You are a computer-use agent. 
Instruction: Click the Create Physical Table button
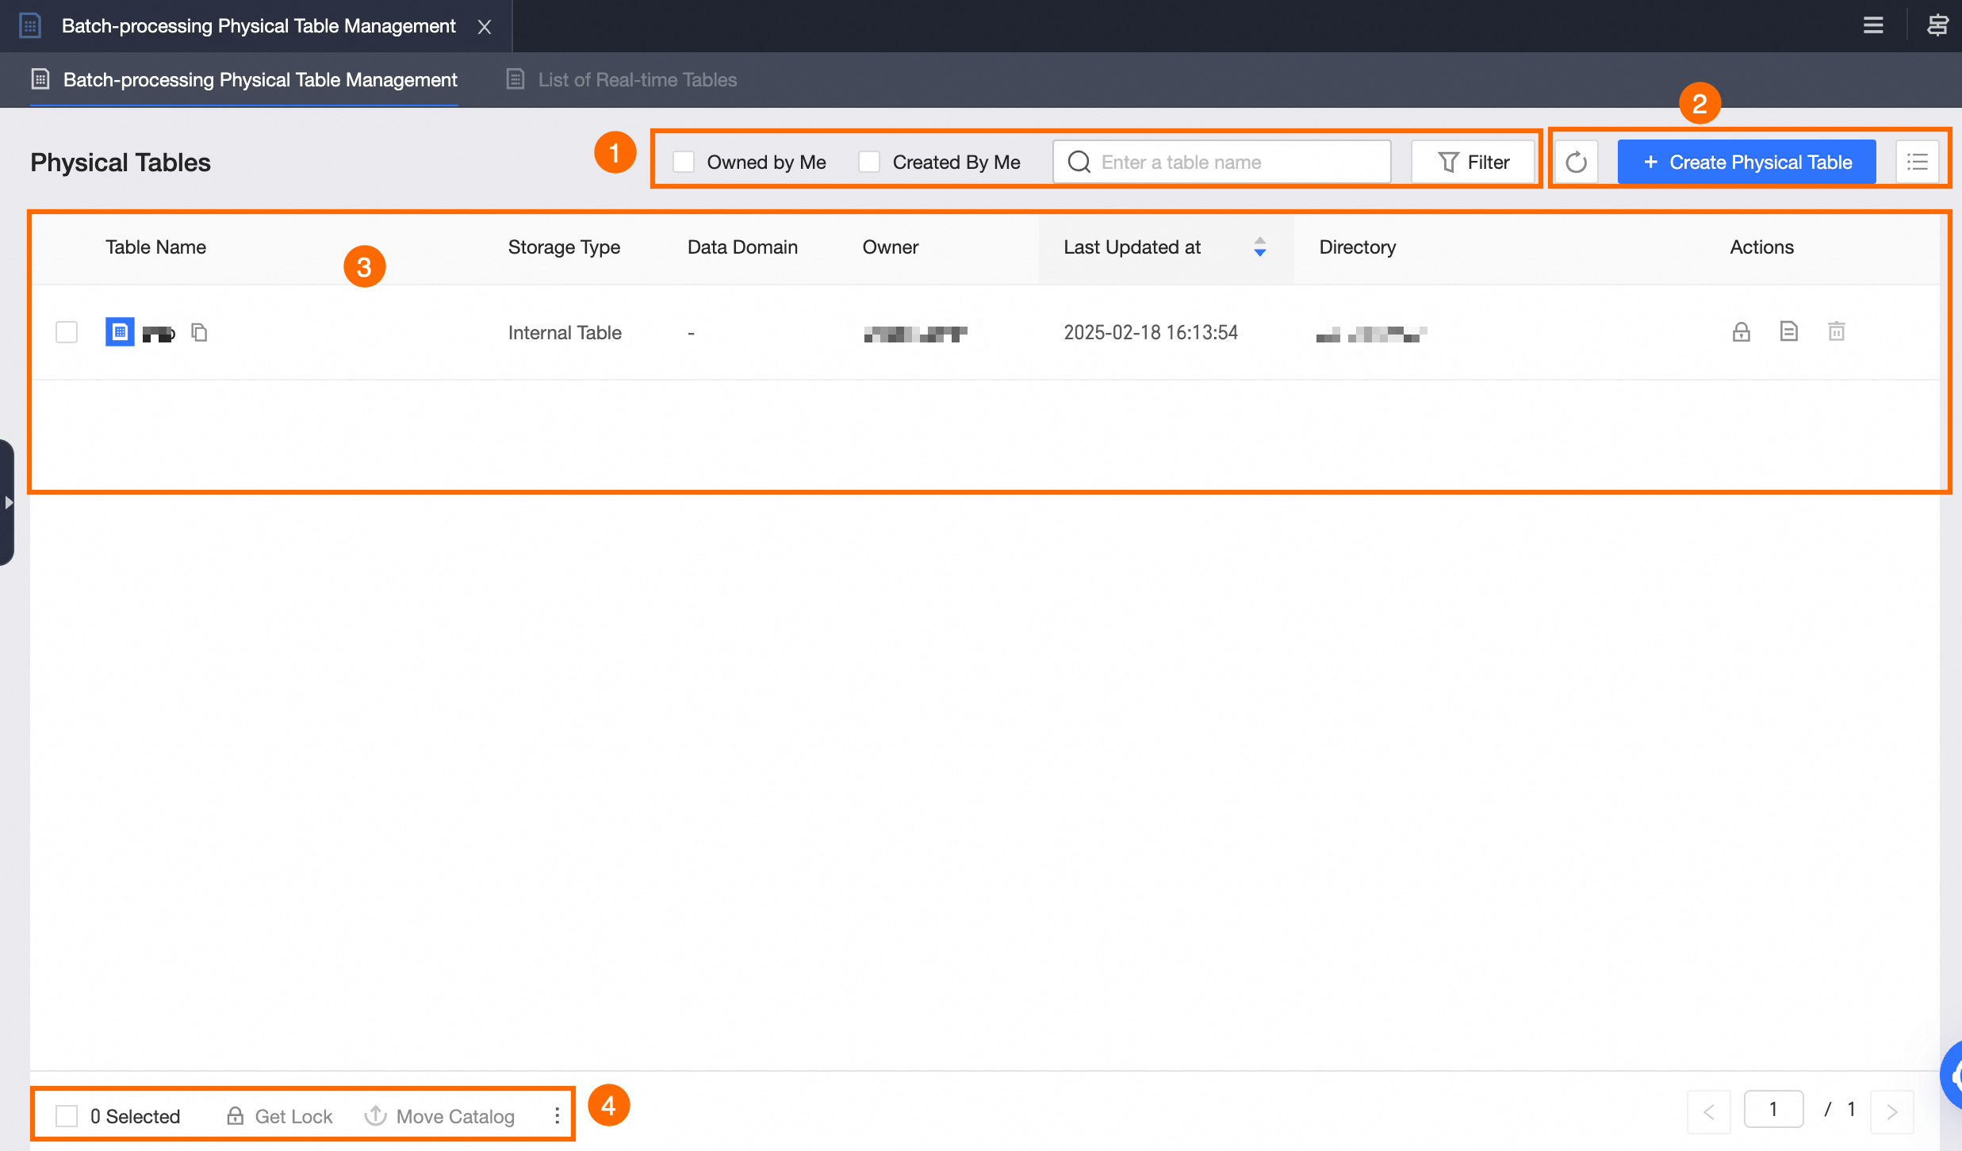(x=1746, y=162)
